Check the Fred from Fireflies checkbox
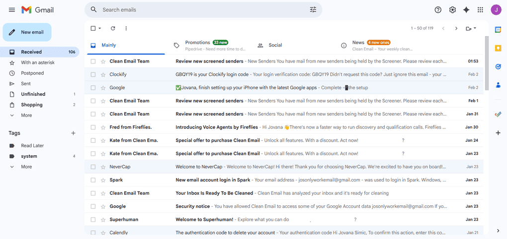The width and height of the screenshot is (507, 239). click(93, 127)
